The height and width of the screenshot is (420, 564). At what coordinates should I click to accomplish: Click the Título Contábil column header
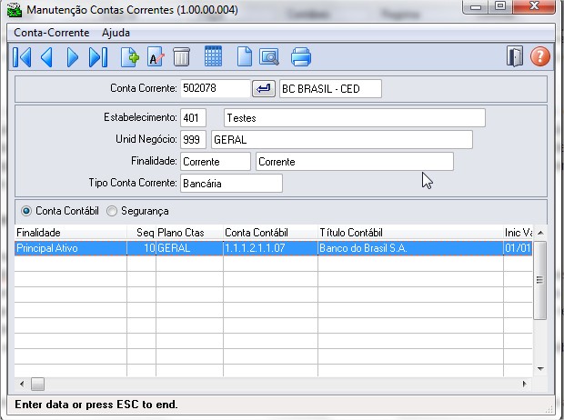click(x=410, y=233)
